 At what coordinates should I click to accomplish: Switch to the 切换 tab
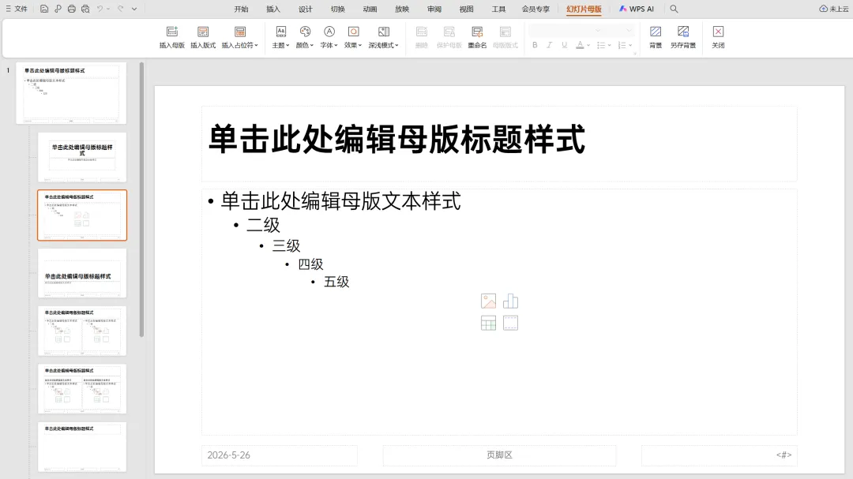click(x=338, y=9)
